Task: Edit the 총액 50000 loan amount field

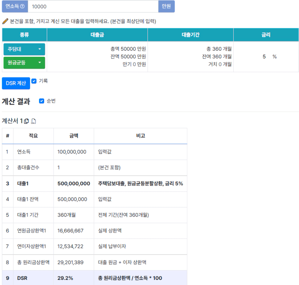Action: click(128, 49)
